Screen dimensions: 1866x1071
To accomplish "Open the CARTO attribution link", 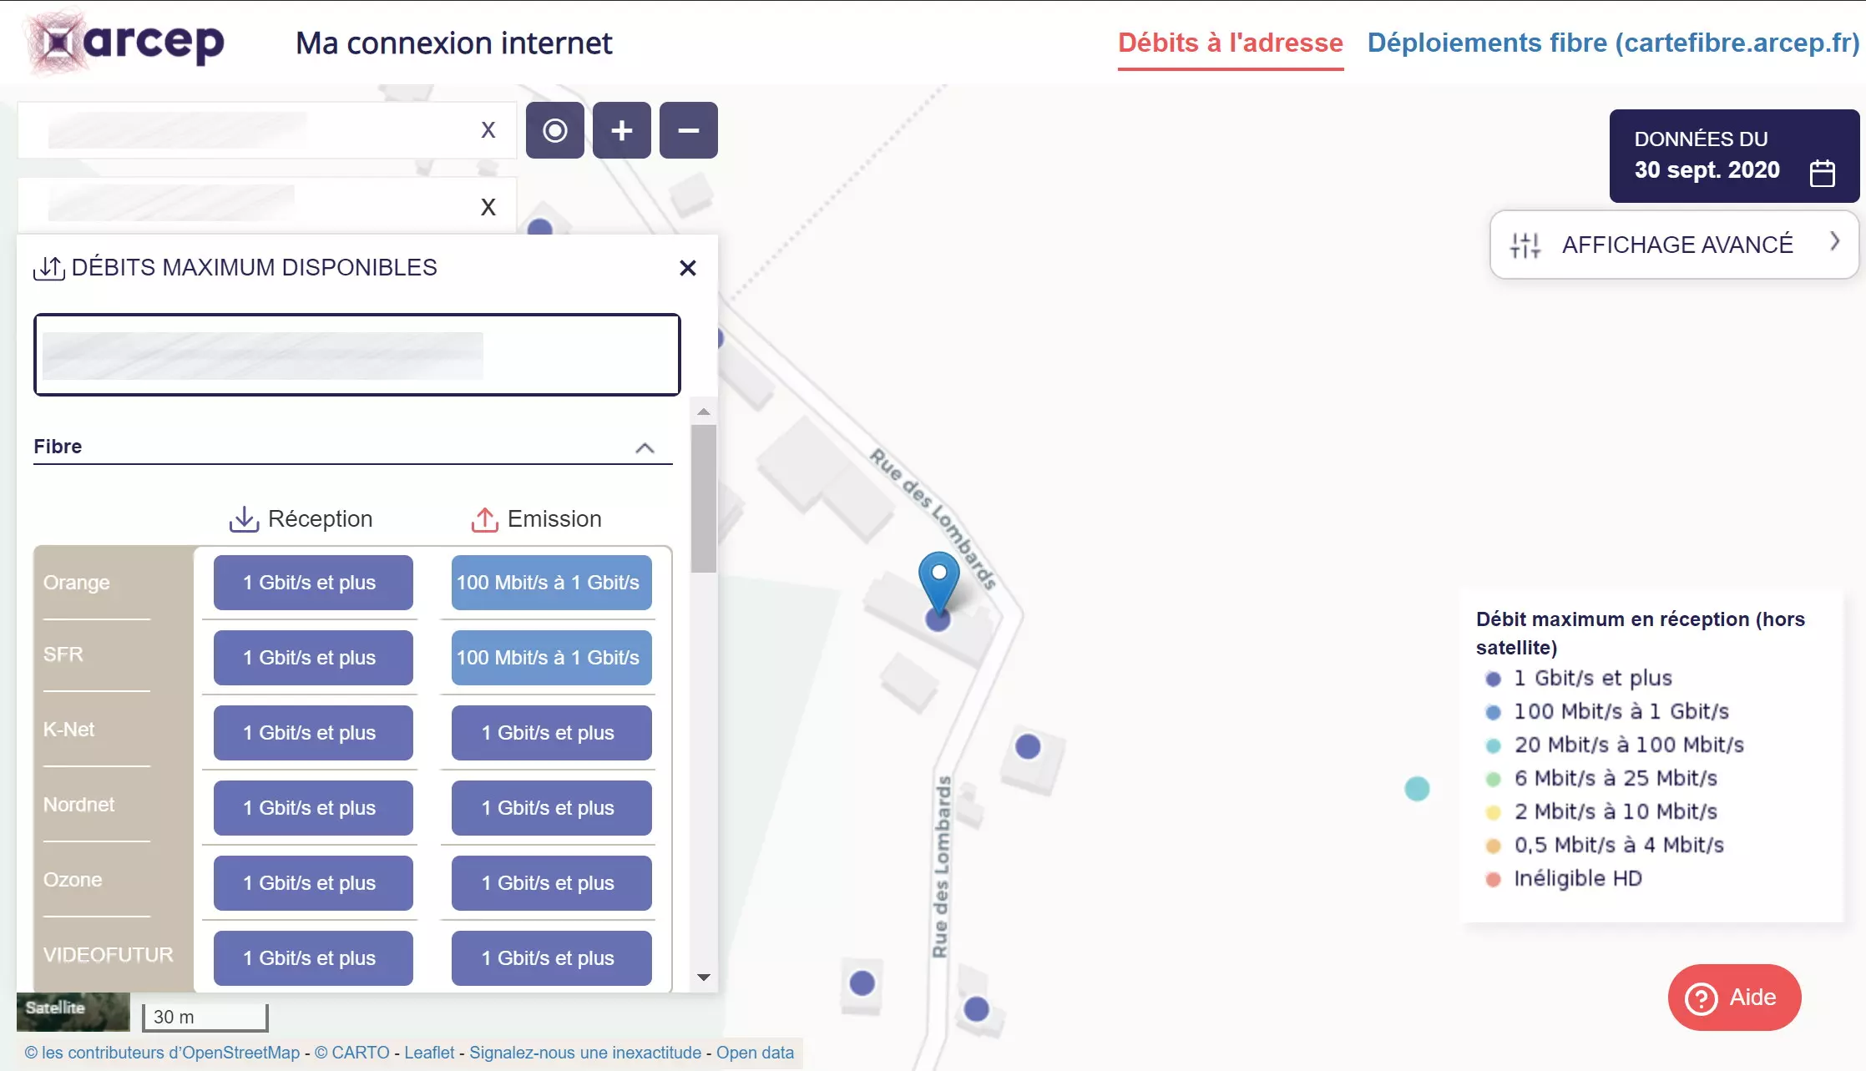I will (351, 1053).
